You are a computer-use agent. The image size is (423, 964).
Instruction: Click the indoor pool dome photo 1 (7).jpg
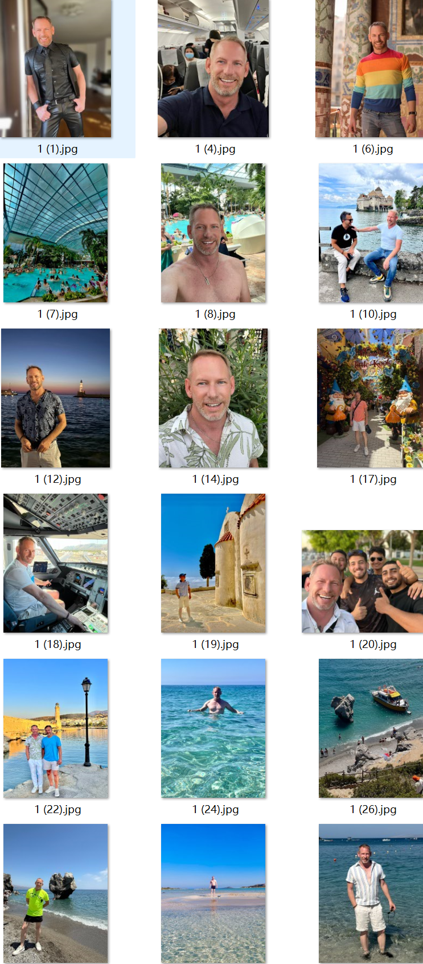click(x=56, y=233)
